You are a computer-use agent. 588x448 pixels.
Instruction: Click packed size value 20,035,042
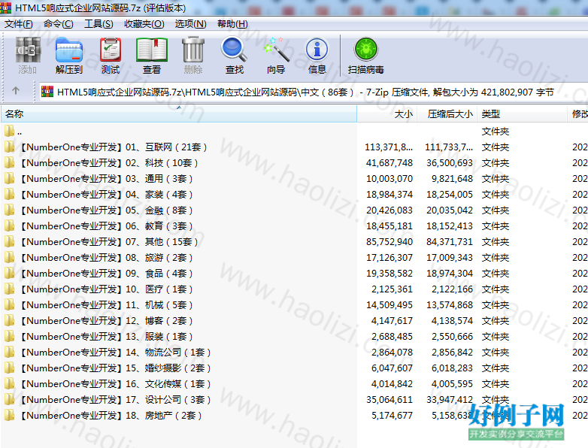[x=450, y=210]
